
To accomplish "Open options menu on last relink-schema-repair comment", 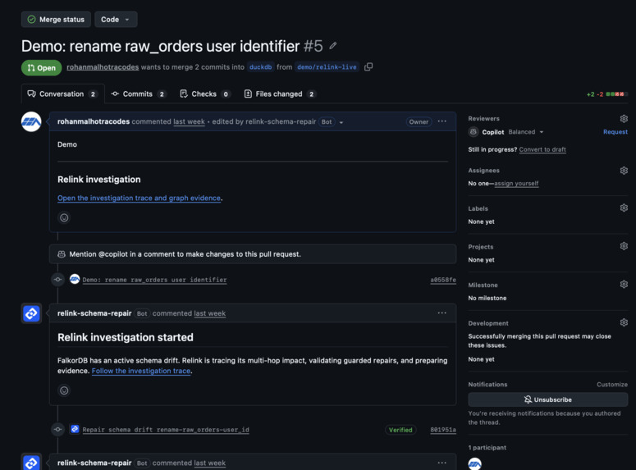I will coord(442,463).
